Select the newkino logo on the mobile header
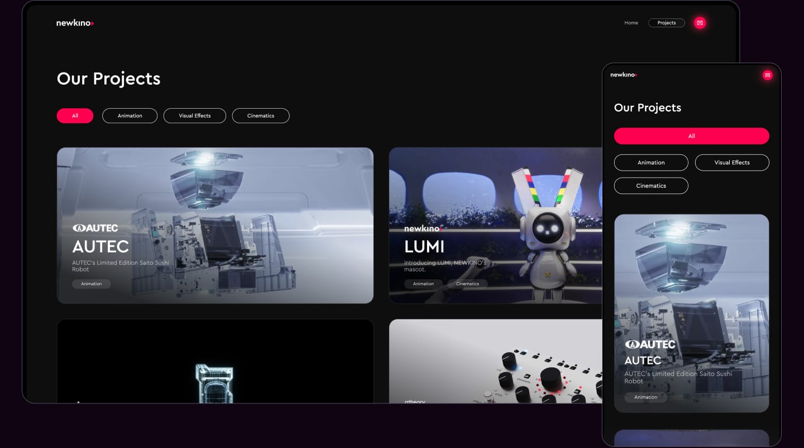Screen dimensions: 804x448 pos(623,74)
